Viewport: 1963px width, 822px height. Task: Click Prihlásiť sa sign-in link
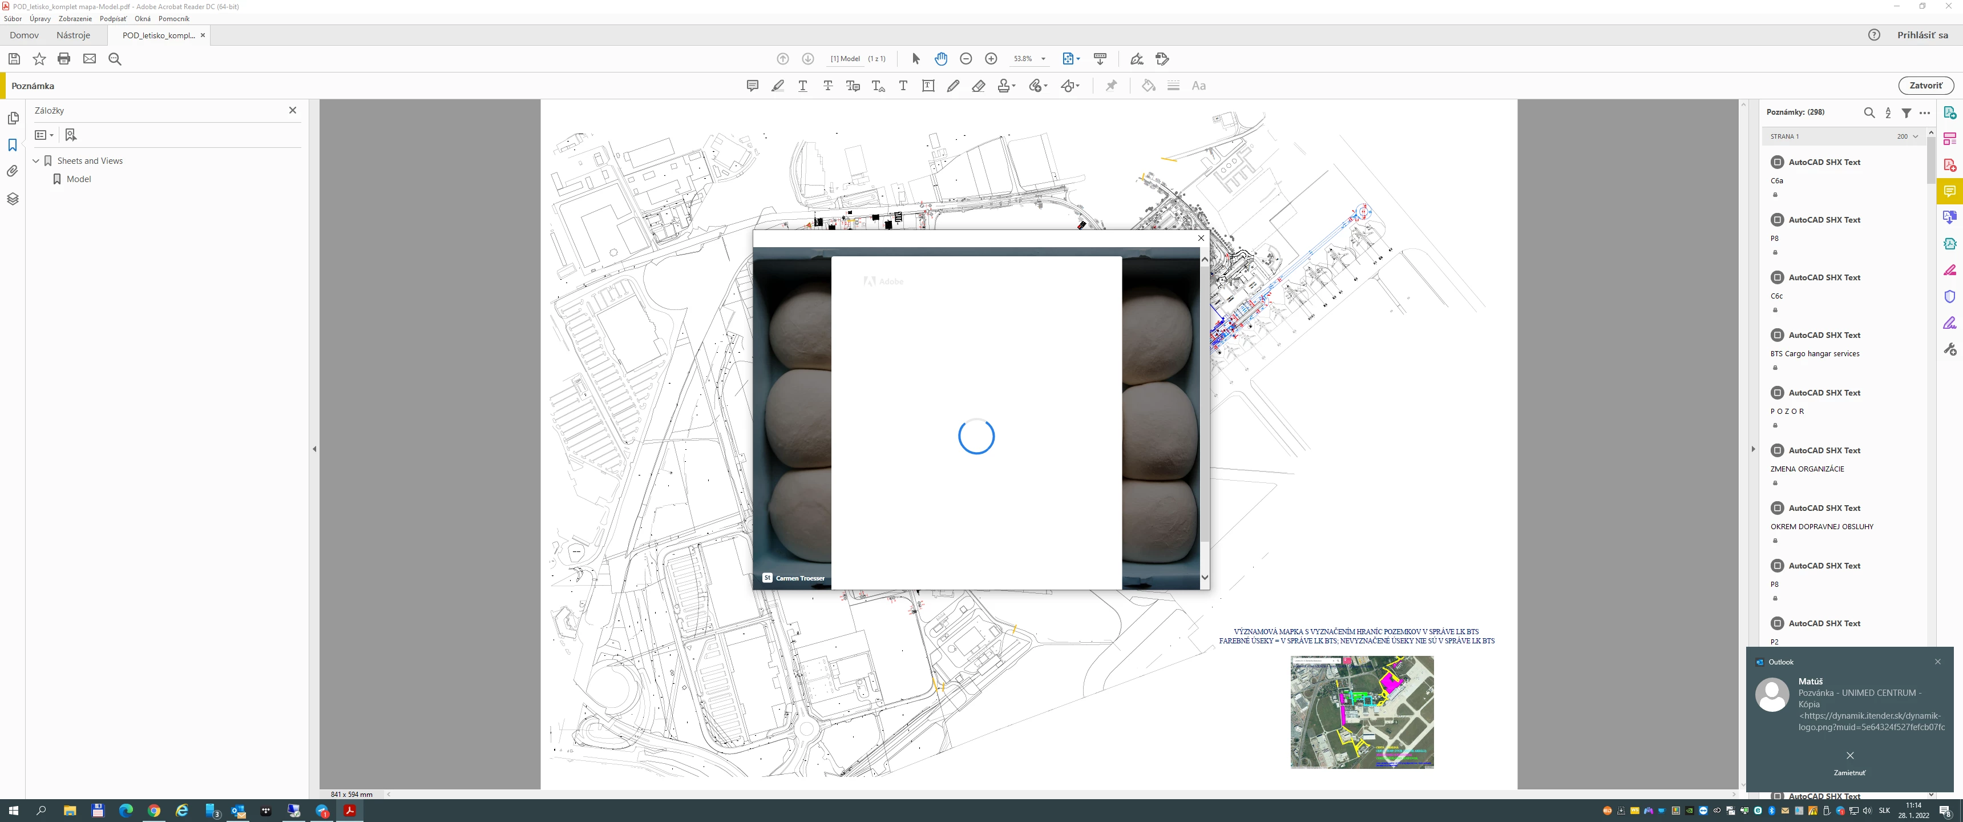pyautogui.click(x=1922, y=35)
